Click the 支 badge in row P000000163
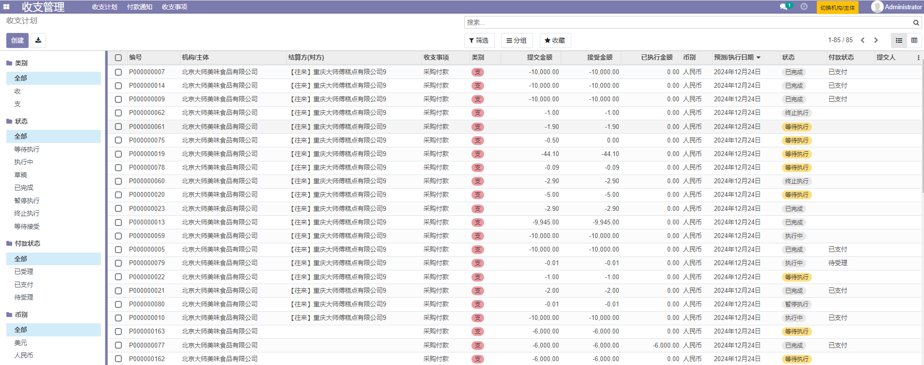 click(x=478, y=332)
